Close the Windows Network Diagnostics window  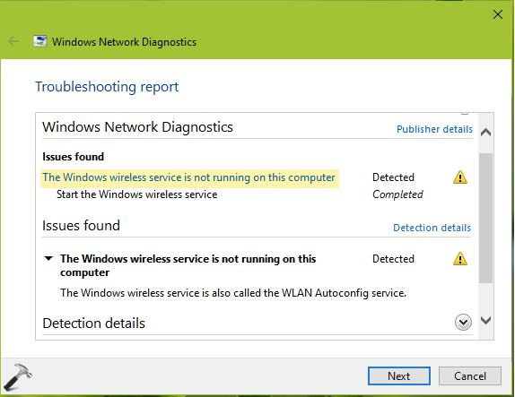[x=498, y=14]
